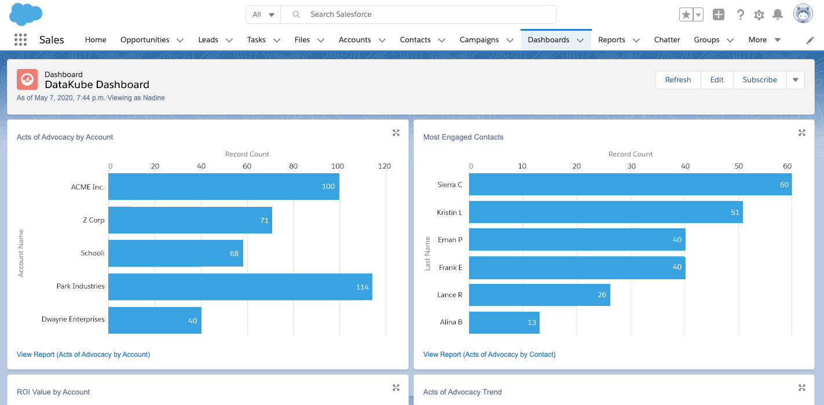Click the Z Corp bar showing 71
Viewport: 824px width, 405px height.
point(190,220)
